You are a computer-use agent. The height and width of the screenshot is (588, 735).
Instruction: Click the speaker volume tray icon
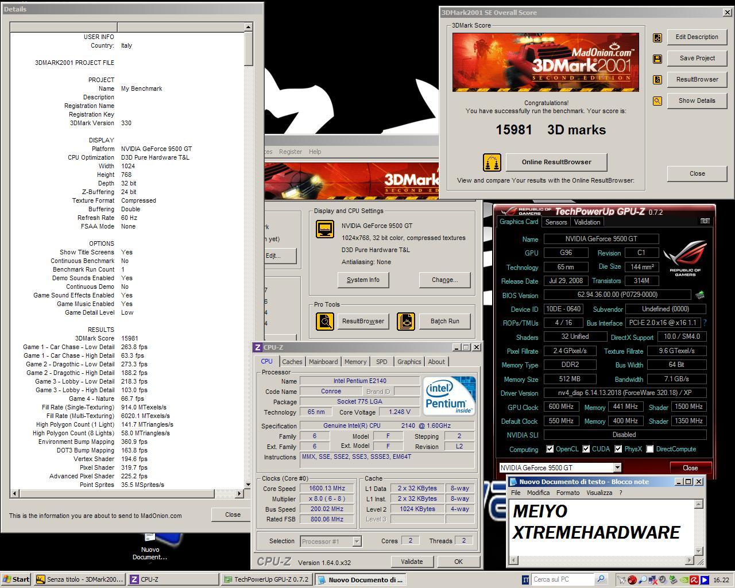663,580
